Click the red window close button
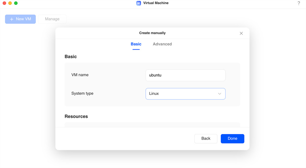Image resolution: width=306 pixels, height=168 pixels. 4,3
